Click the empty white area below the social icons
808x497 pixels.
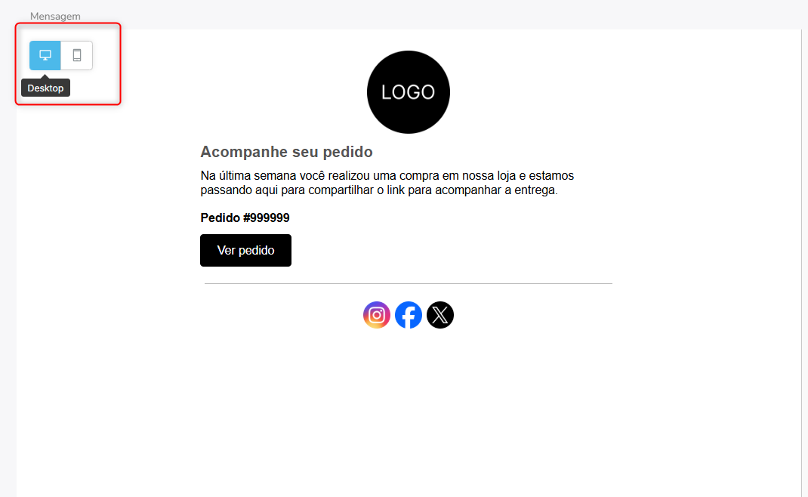click(x=408, y=412)
